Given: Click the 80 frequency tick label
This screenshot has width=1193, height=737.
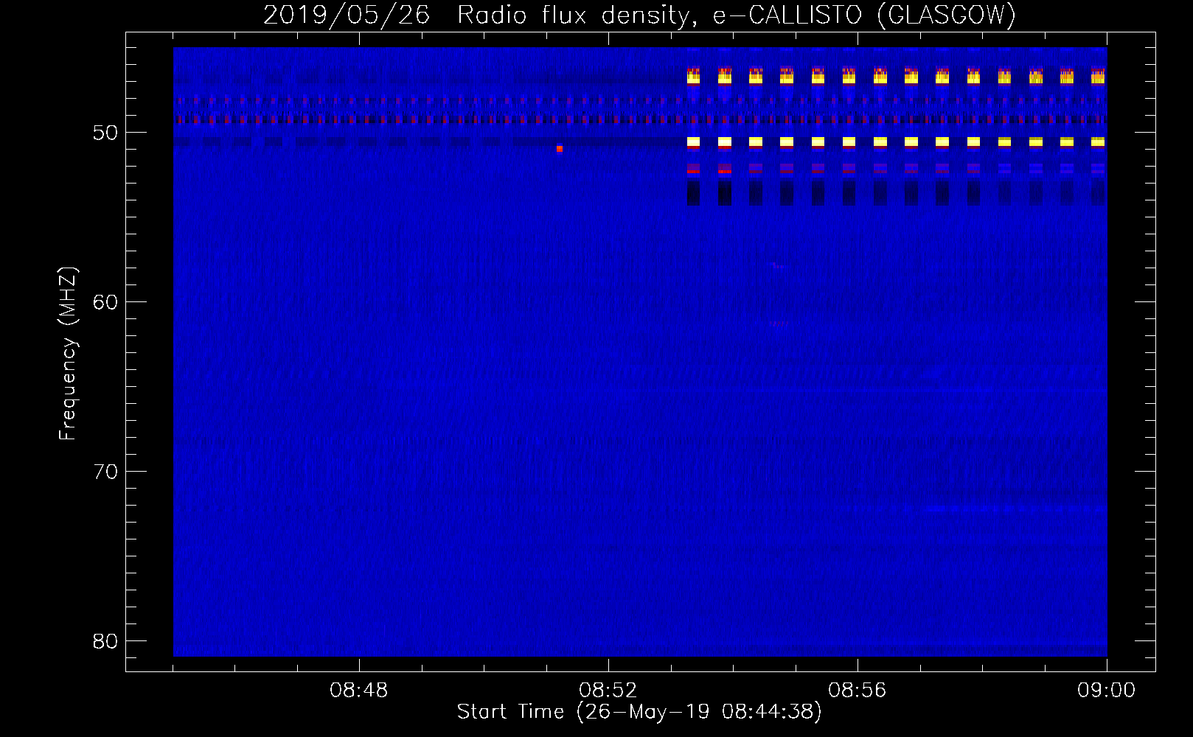Looking at the screenshot, I should click(105, 641).
